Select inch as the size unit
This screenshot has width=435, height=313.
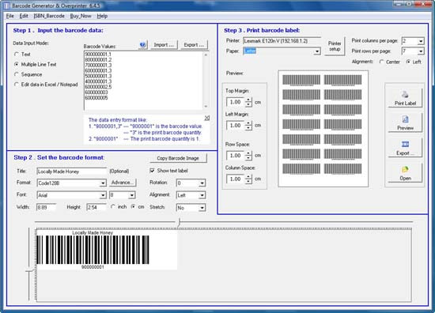[113, 206]
